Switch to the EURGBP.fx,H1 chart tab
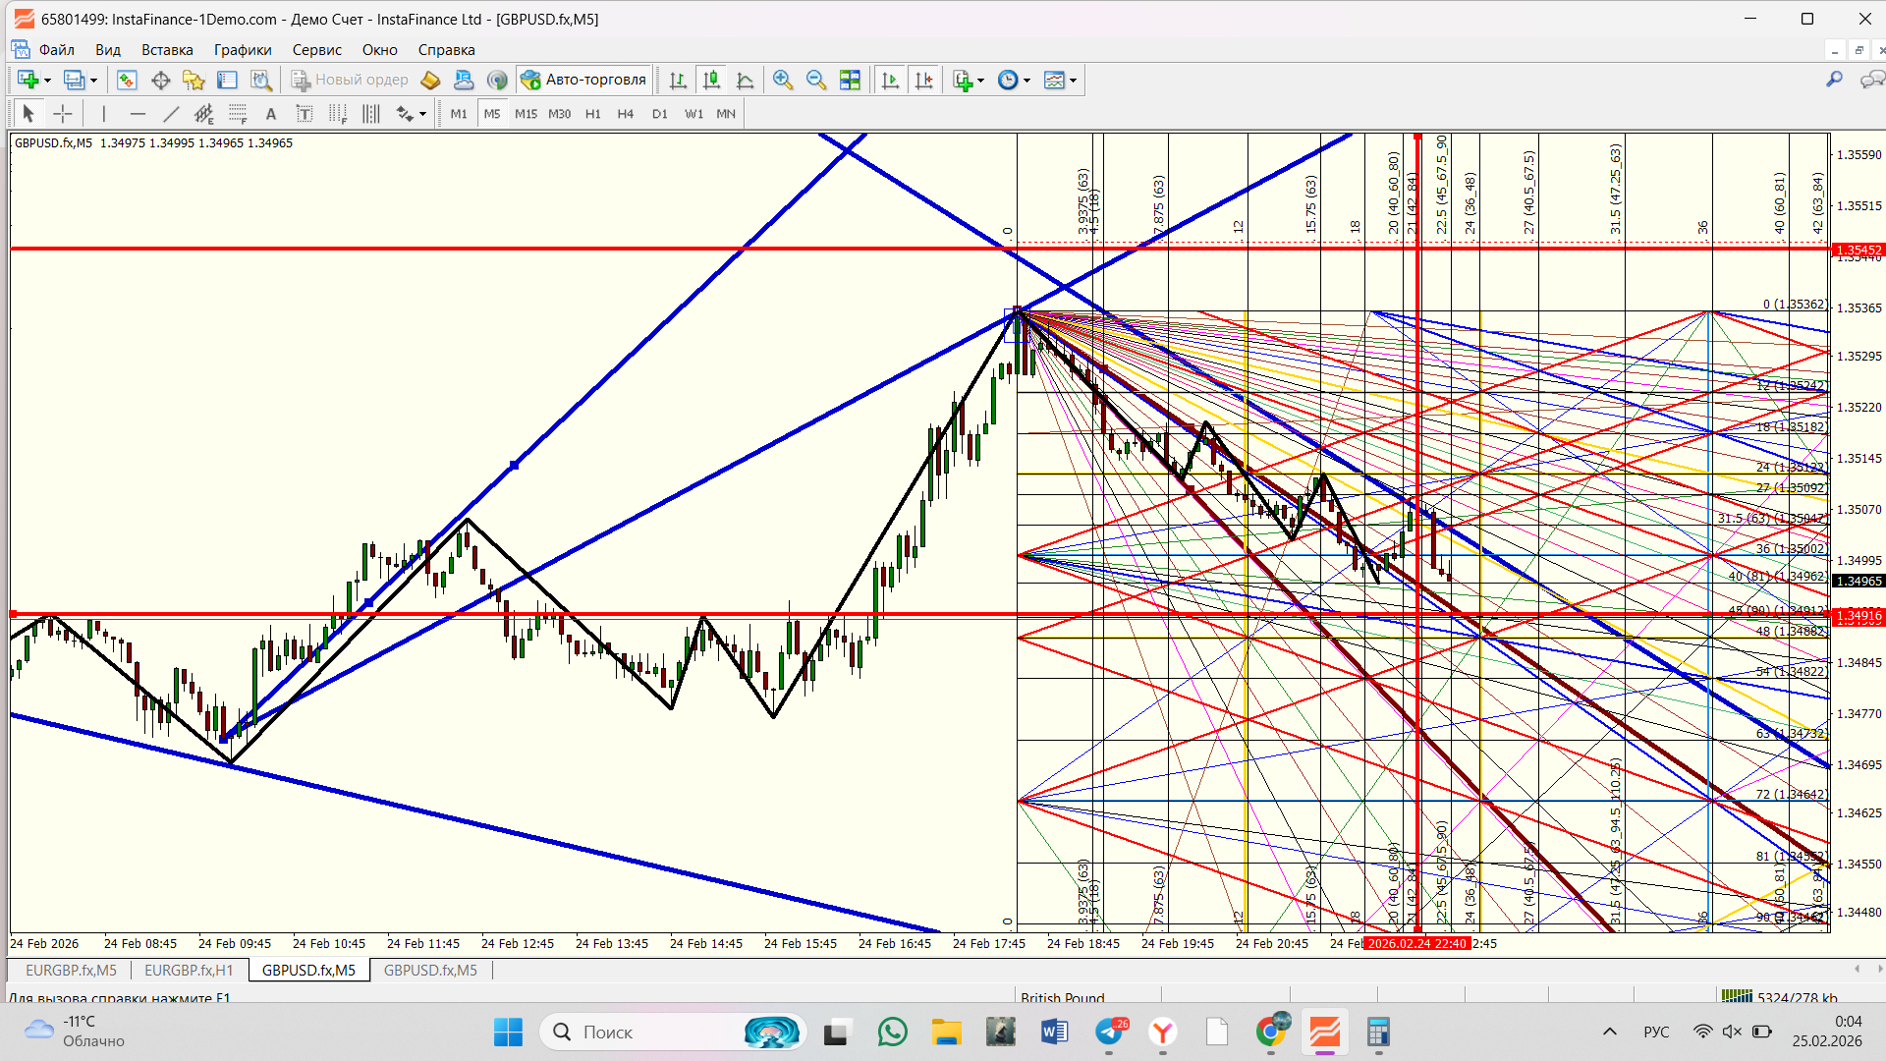Image resolution: width=1886 pixels, height=1061 pixels. point(189,971)
